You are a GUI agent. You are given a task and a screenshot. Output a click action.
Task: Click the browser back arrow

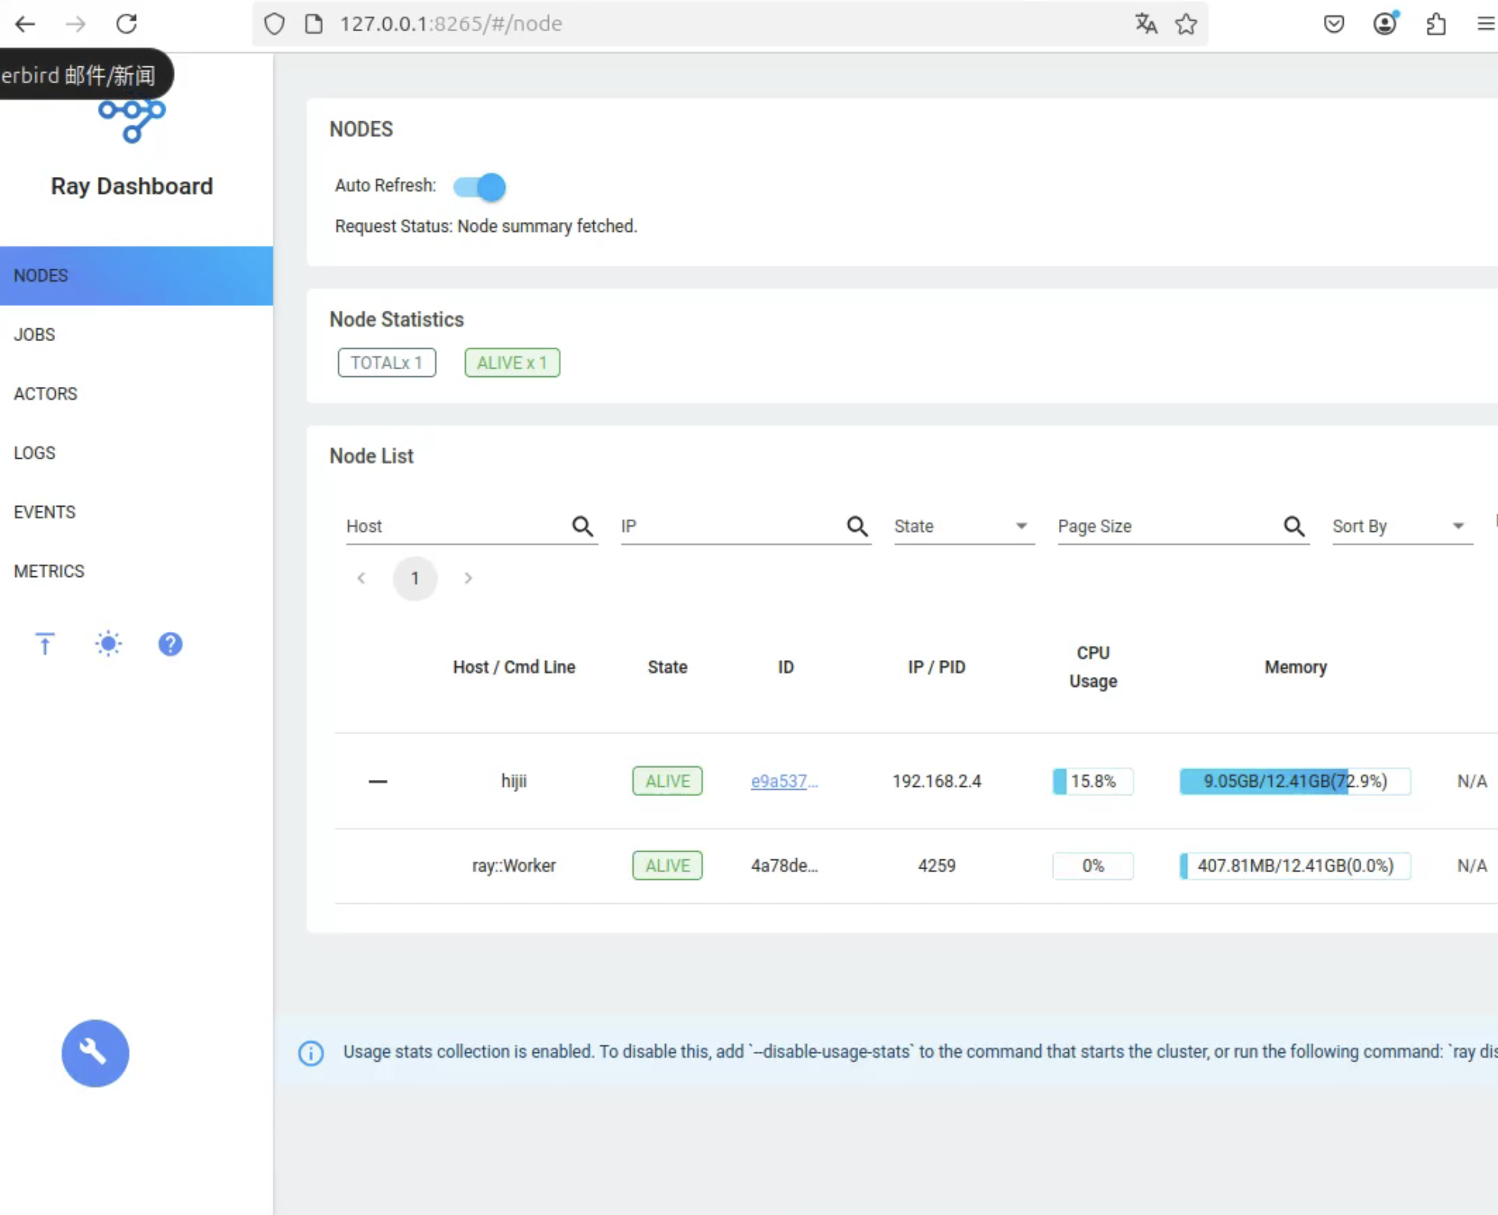pyautogui.click(x=25, y=24)
